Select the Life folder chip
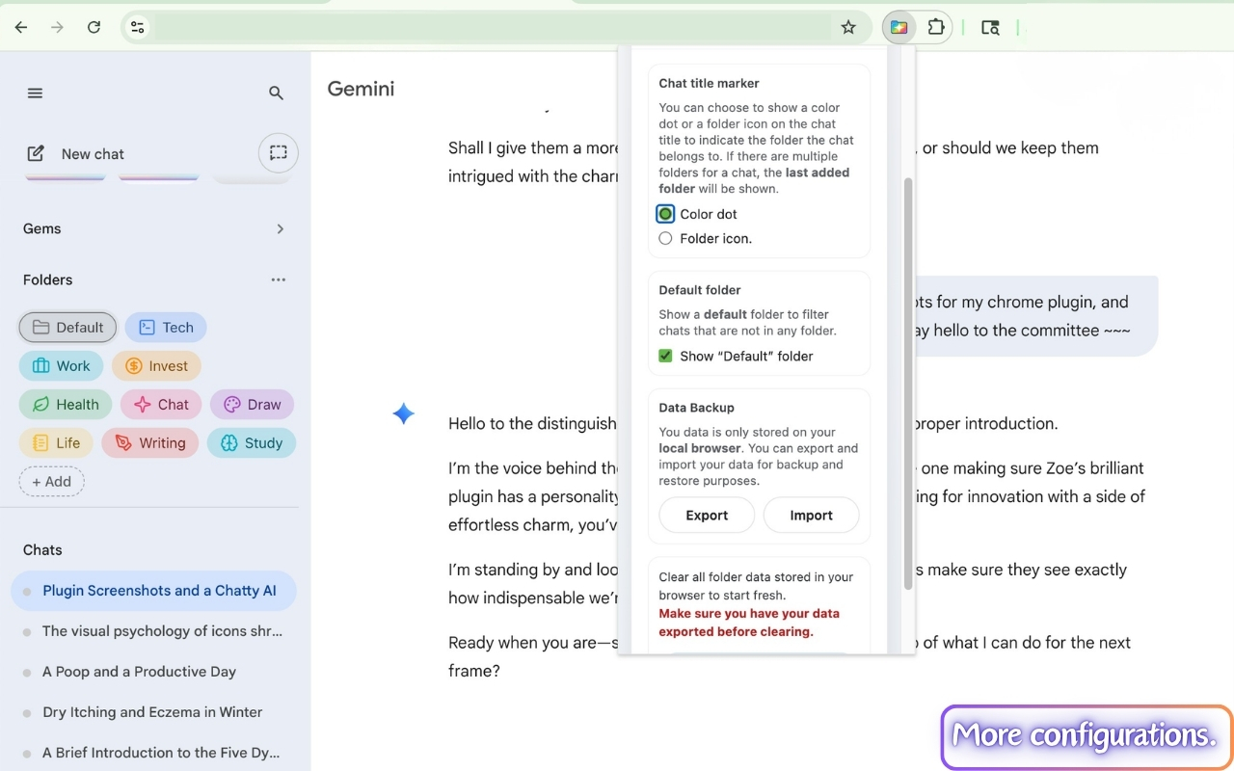 coord(56,443)
